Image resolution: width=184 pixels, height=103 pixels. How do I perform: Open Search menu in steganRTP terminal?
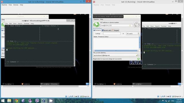[x=20, y=23]
